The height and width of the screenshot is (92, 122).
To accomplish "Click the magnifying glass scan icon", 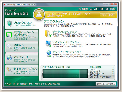I will 9,46.
